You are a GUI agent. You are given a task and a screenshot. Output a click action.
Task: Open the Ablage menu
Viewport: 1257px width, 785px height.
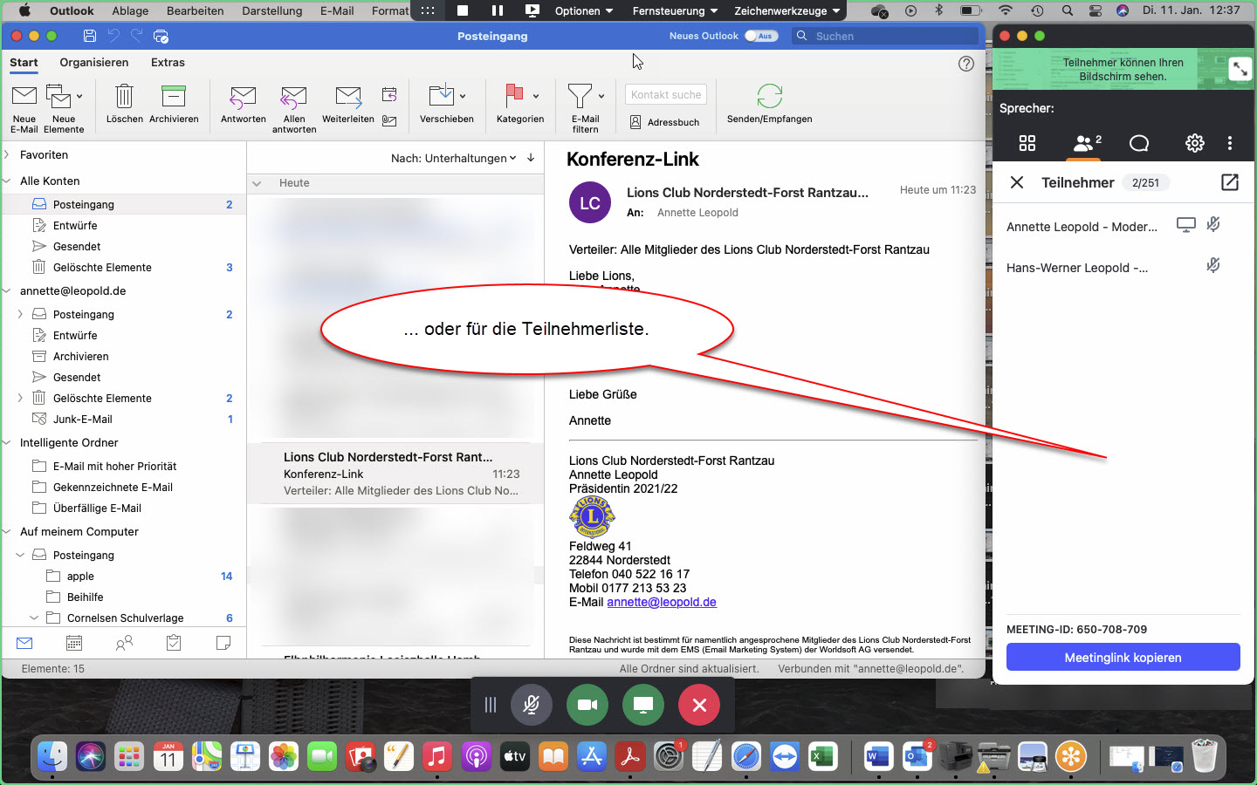tap(130, 10)
